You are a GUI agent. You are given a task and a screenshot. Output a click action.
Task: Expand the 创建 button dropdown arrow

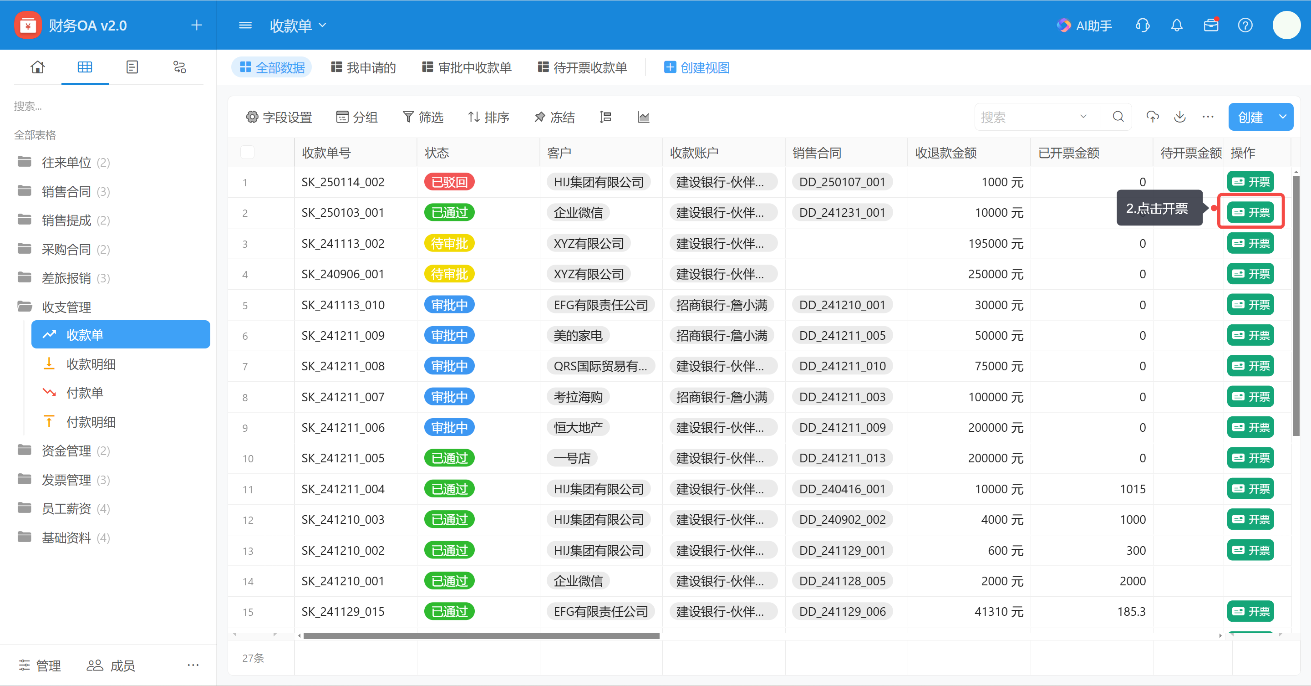pyautogui.click(x=1282, y=117)
